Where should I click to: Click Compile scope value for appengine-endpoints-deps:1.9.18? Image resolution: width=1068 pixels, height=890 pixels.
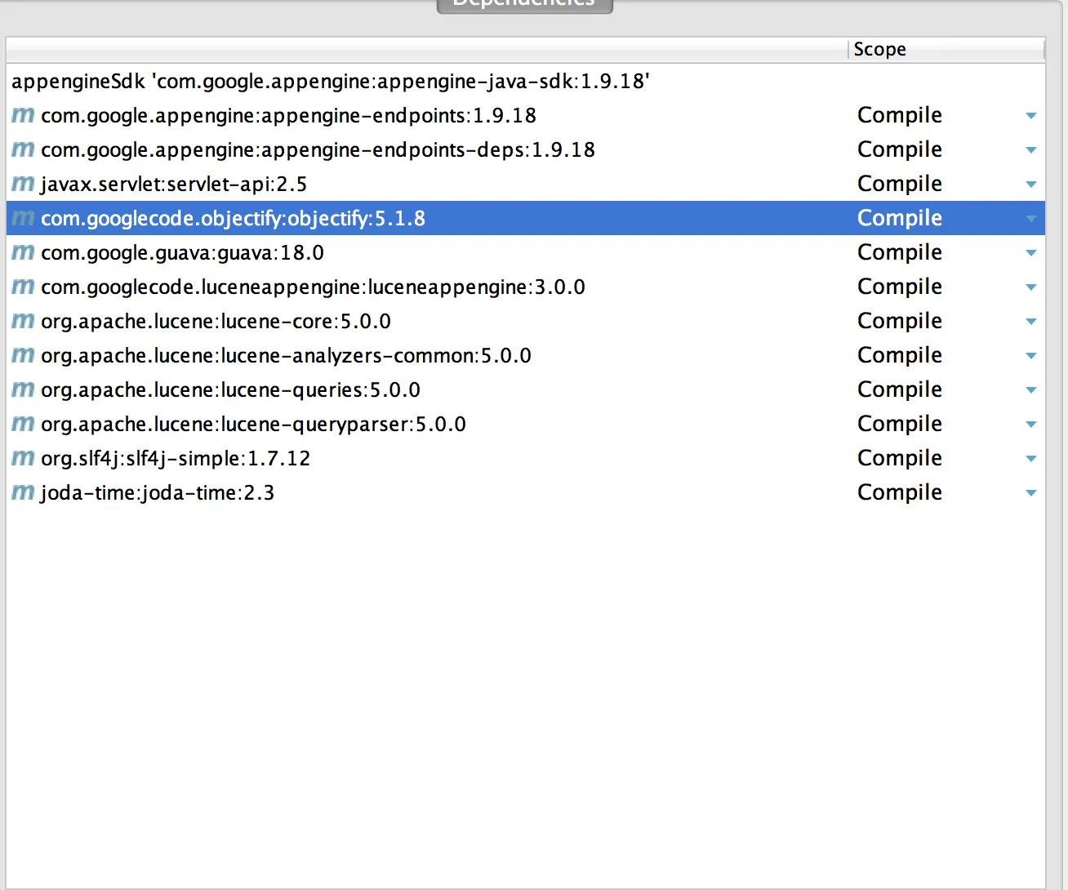900,149
